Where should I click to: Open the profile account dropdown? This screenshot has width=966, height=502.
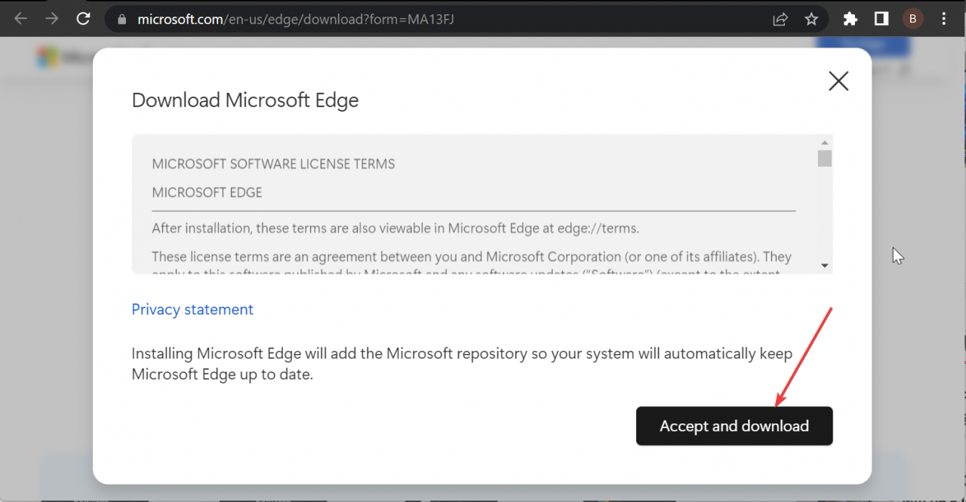[912, 18]
